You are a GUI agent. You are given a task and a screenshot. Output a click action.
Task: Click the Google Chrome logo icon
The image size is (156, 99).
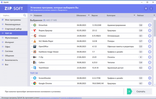click(x=35, y=83)
